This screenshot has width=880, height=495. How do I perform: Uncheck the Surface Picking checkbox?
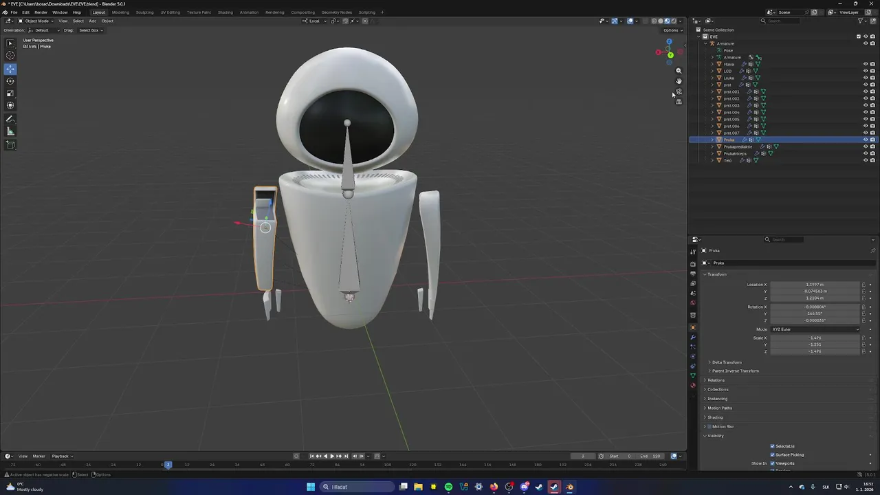click(x=772, y=454)
